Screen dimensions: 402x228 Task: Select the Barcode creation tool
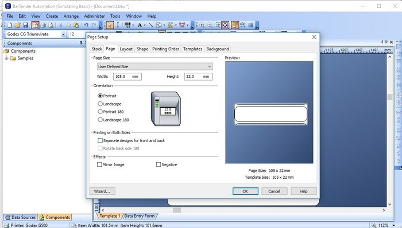point(127,25)
